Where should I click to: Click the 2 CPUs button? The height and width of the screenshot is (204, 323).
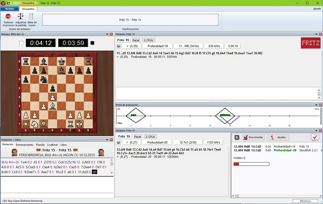[150, 137]
